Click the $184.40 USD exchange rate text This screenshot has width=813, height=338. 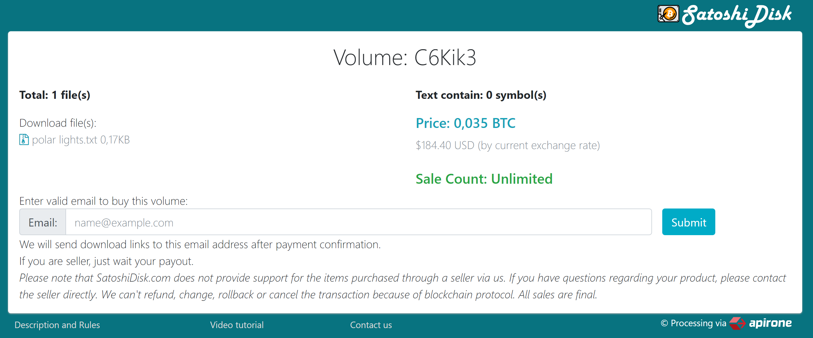point(508,145)
